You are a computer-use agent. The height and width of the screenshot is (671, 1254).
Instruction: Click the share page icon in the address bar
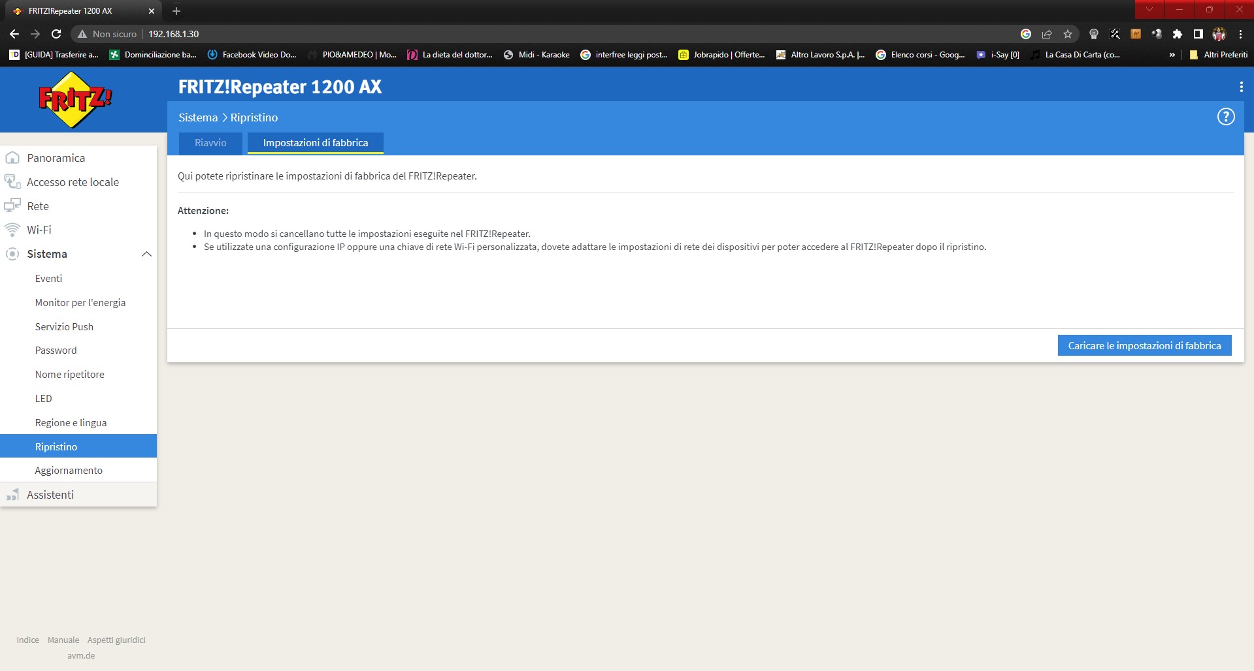tap(1047, 34)
